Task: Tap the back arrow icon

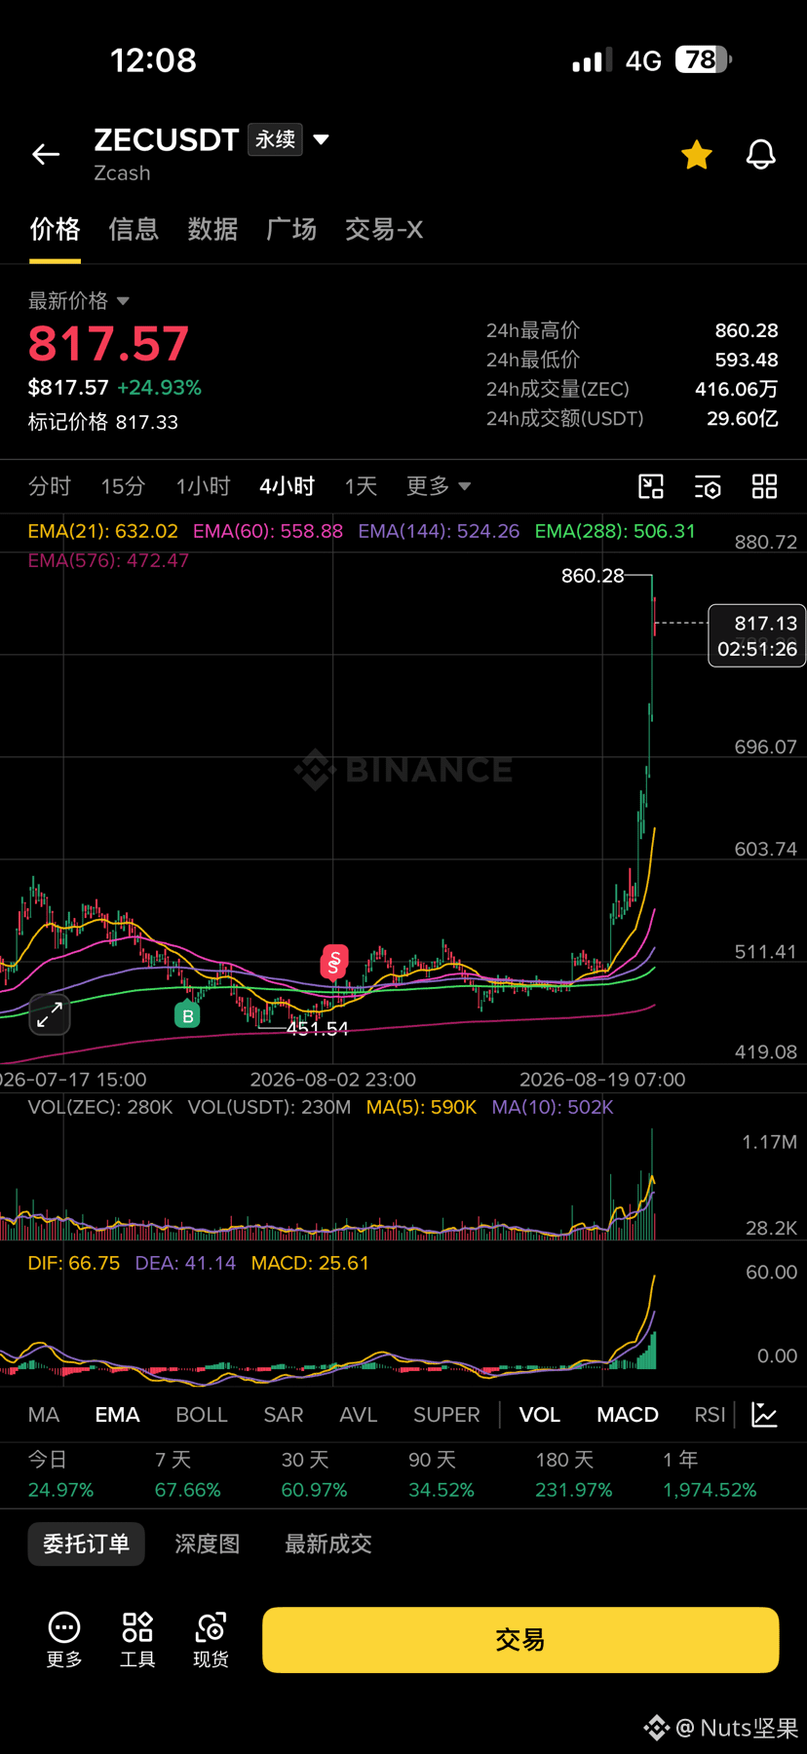Action: tap(46, 154)
